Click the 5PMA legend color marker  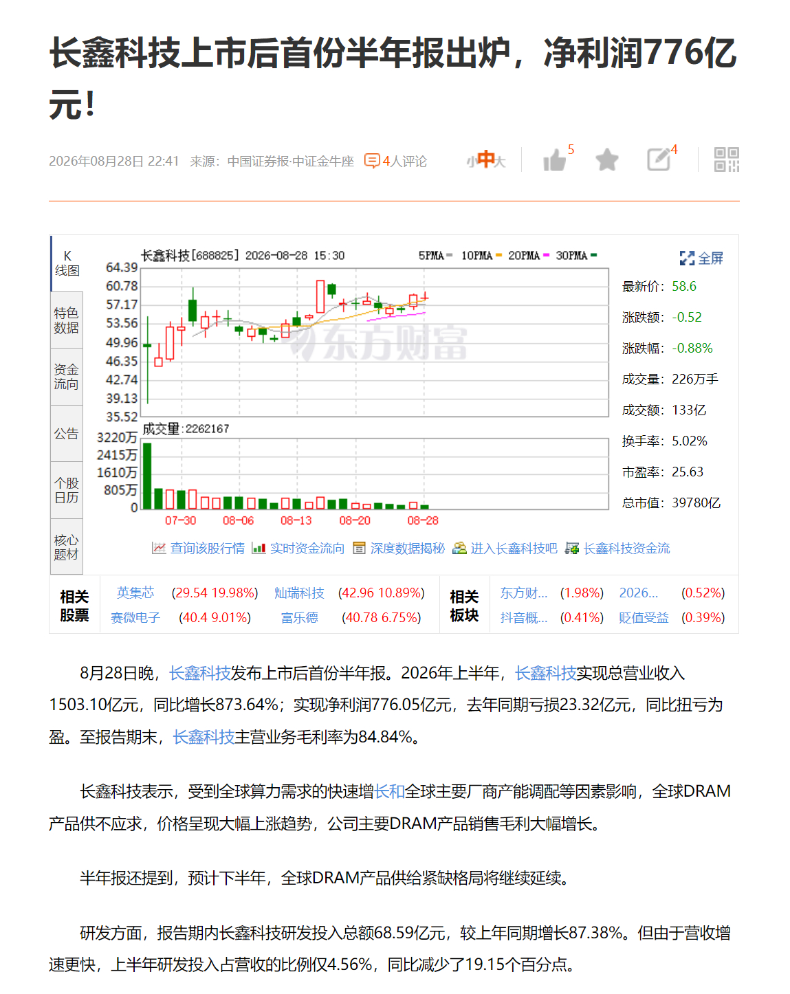point(450,255)
